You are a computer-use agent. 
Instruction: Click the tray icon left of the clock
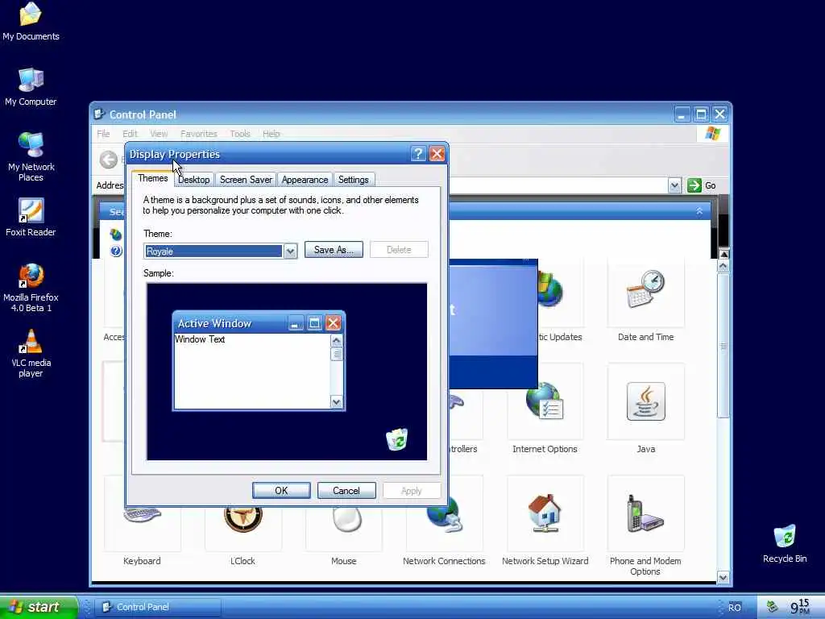(x=771, y=606)
